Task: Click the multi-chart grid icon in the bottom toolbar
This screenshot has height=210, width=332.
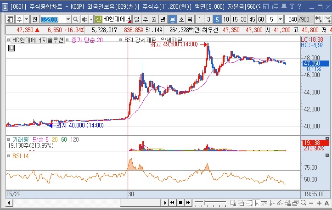Action: [x=233, y=203]
